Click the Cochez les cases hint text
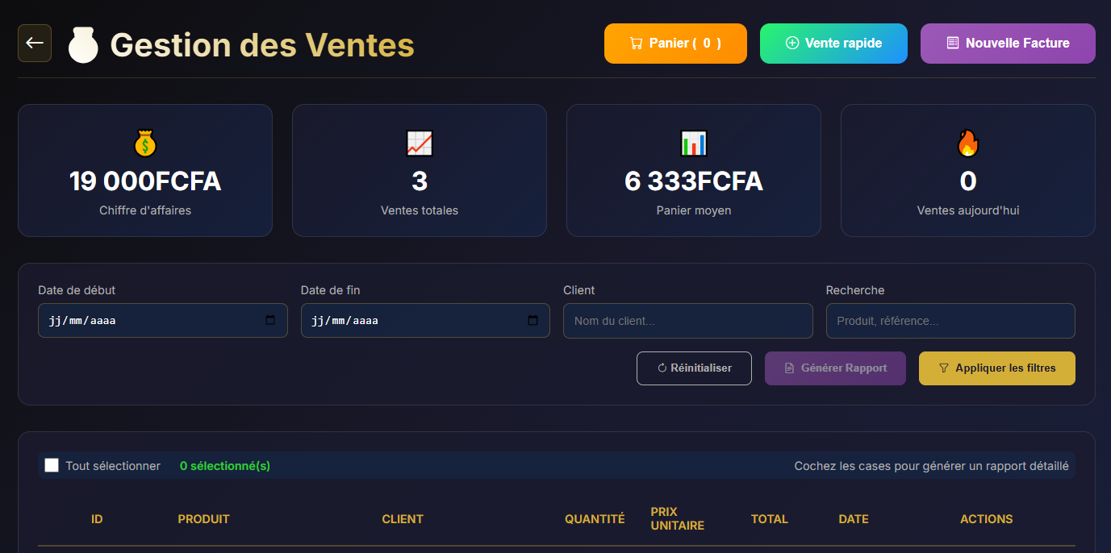1111x553 pixels. 931,466
